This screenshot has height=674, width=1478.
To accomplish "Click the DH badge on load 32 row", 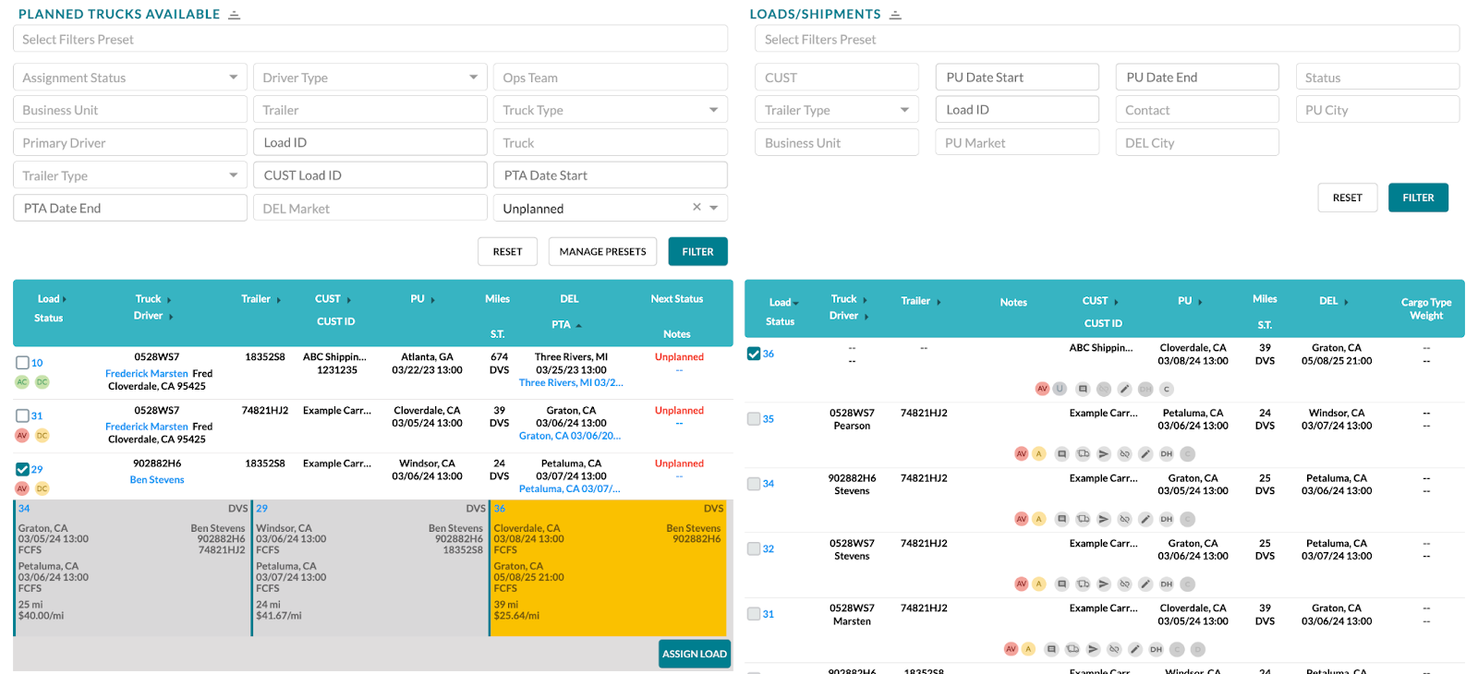I will 1167,584.
